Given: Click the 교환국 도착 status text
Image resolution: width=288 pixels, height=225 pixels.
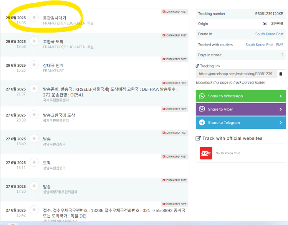Looking at the screenshot, I should [53, 42].
